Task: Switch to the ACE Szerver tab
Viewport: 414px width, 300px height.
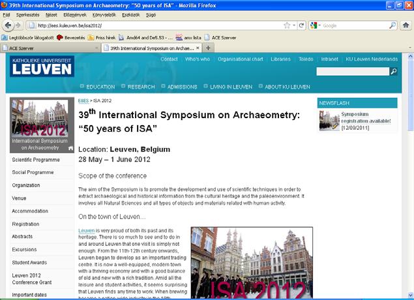Action: pos(50,48)
